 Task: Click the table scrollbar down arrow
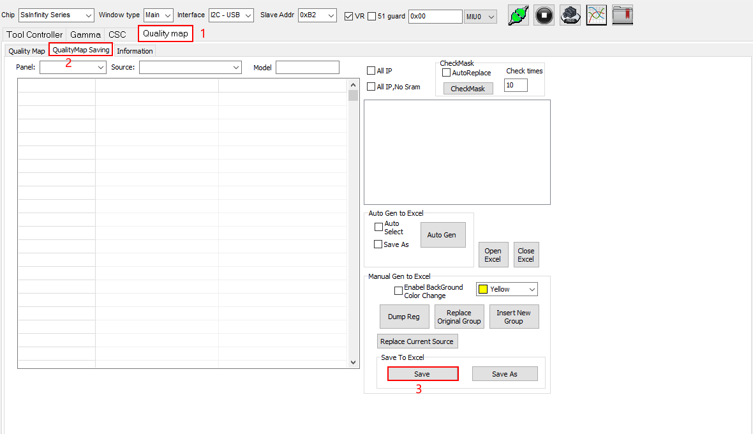[x=354, y=363]
